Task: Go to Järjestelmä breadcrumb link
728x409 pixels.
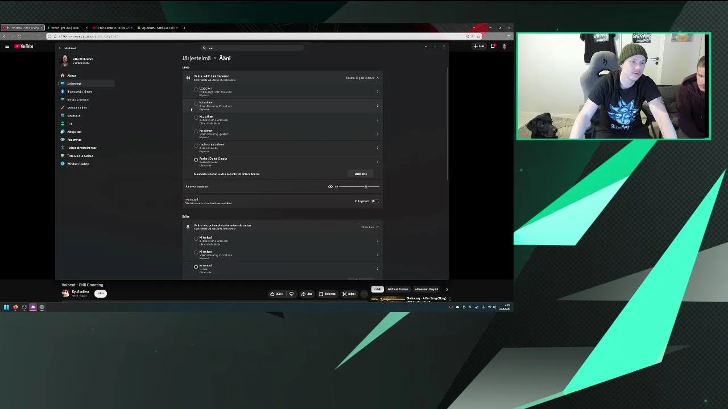Action: 196,58
